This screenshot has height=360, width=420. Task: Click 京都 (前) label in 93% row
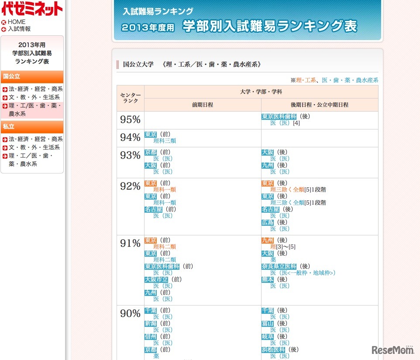[x=151, y=152]
